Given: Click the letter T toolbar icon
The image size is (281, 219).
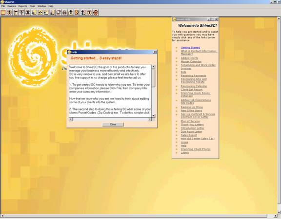Looking at the screenshot, I should (x=16, y=13).
